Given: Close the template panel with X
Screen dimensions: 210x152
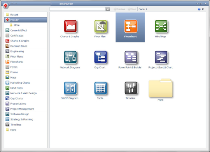Looking at the screenshot, I should tap(203, 9).
